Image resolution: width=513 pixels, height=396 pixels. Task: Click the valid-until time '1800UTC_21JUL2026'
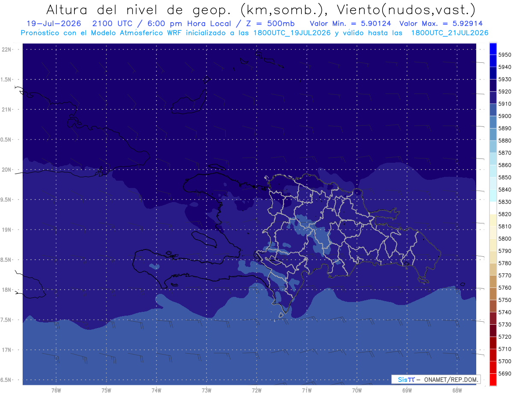(450, 33)
